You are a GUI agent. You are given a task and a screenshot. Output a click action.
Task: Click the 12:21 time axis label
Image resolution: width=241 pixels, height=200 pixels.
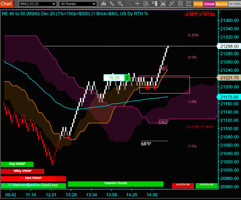51,195
